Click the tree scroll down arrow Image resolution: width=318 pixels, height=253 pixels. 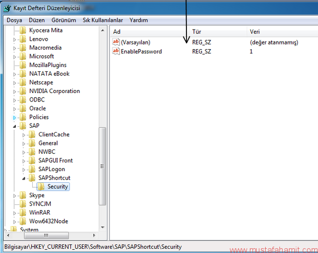tap(102, 228)
